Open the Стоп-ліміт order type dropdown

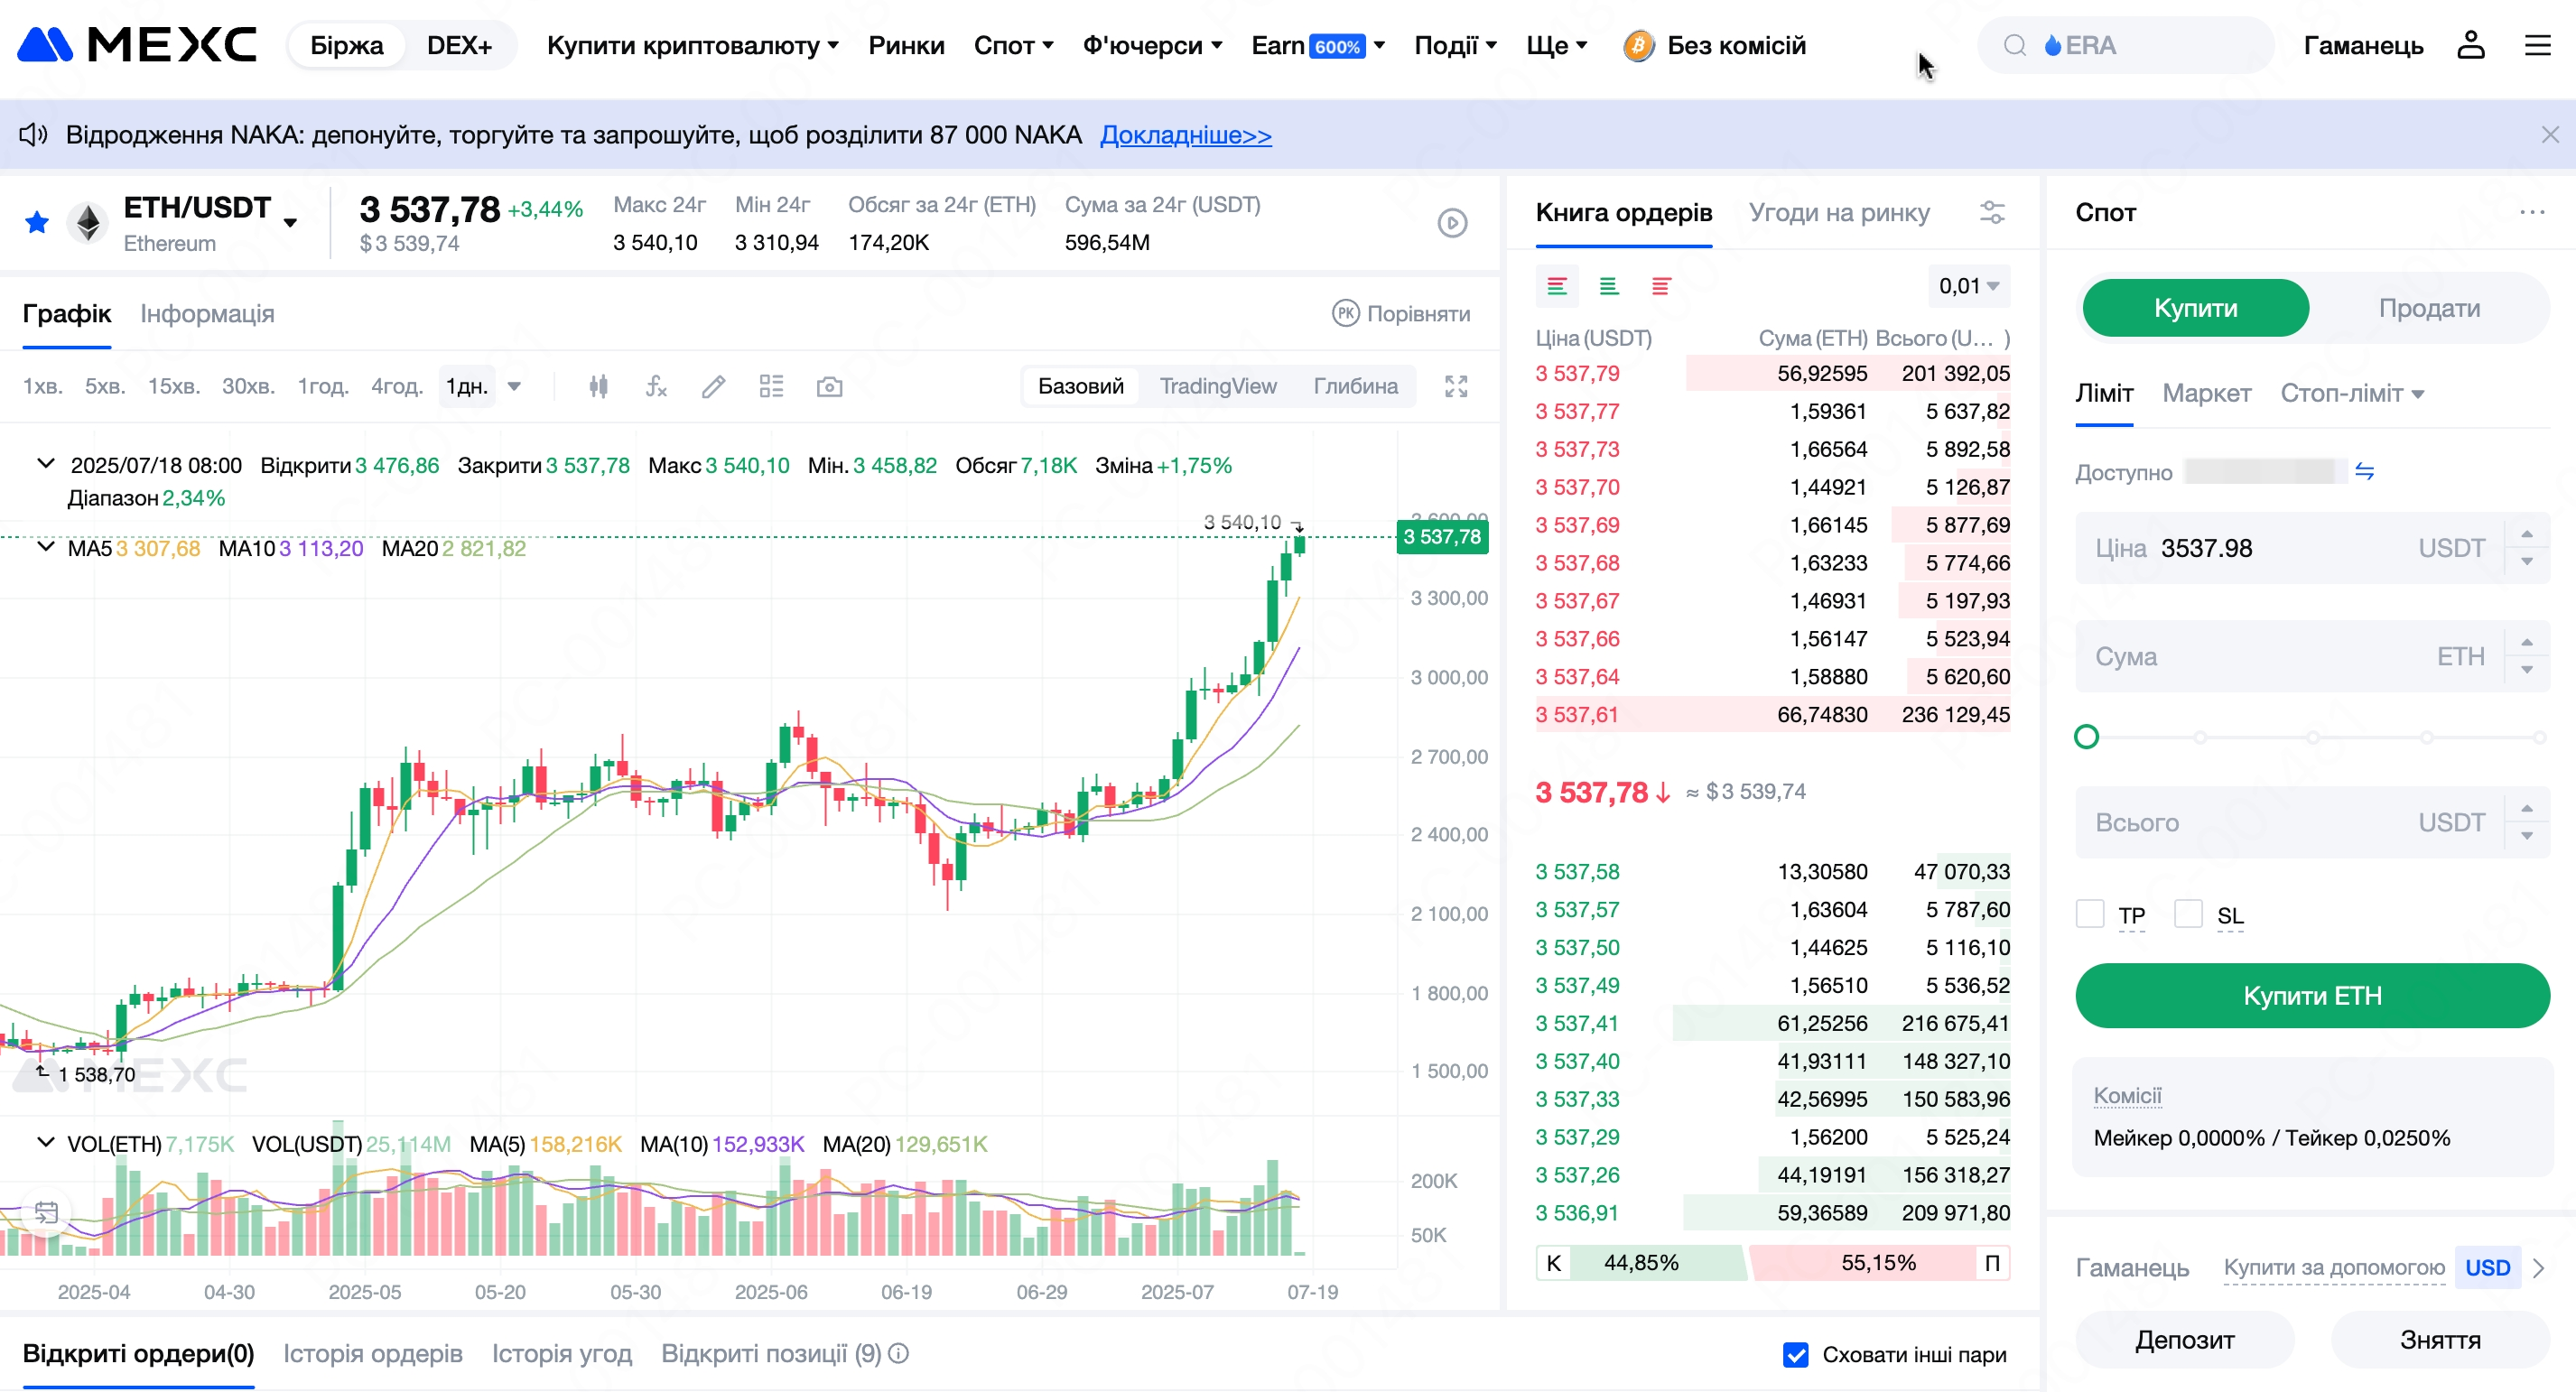pyautogui.click(x=2351, y=393)
